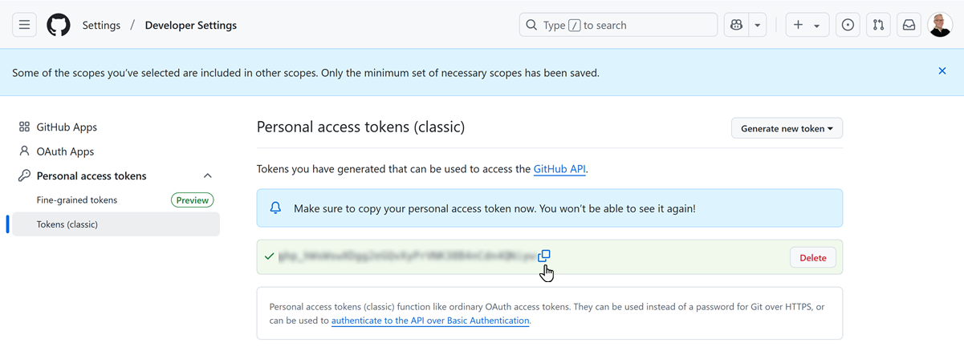Open user profile avatar menu
This screenshot has width=964, height=355.
(940, 25)
